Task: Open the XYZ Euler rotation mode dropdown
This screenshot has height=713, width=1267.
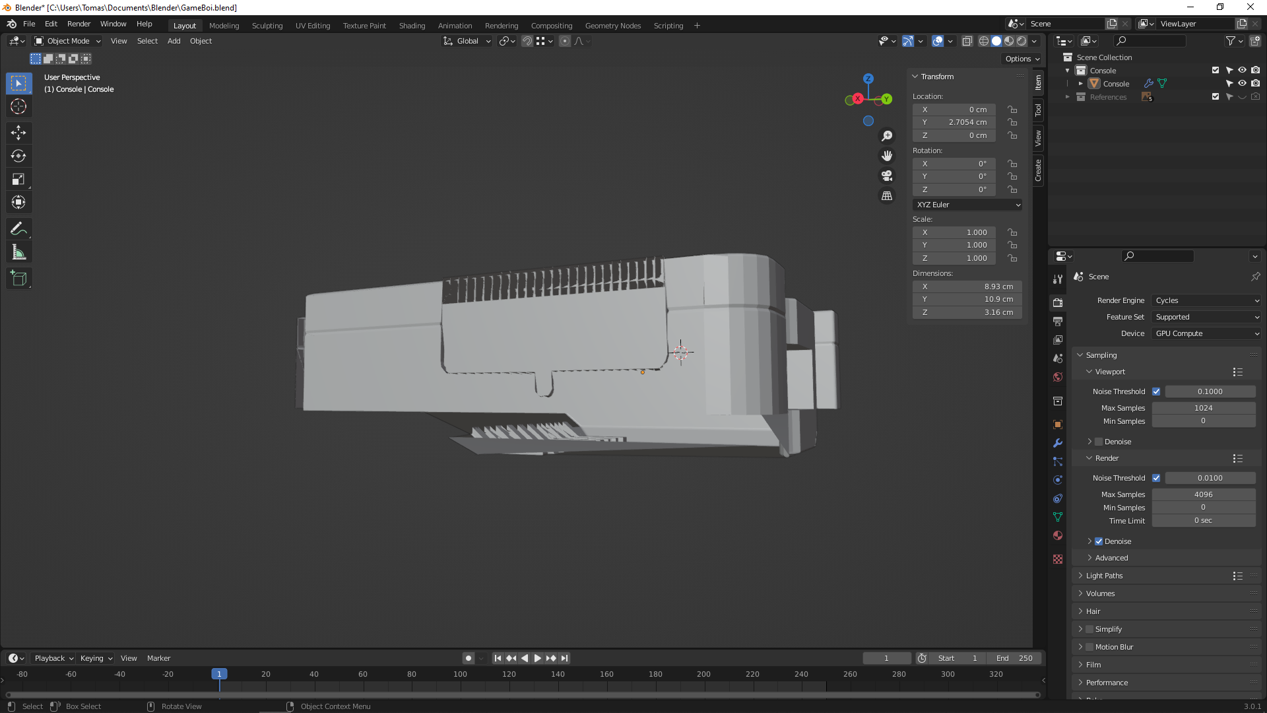Action: click(x=967, y=205)
